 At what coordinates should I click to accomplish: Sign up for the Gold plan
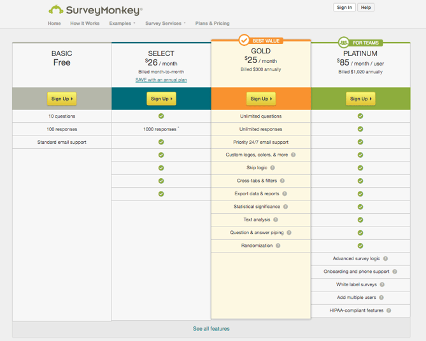click(261, 99)
